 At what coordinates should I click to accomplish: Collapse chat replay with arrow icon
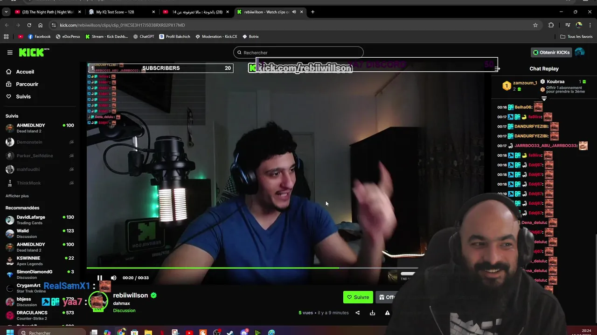tap(497, 69)
